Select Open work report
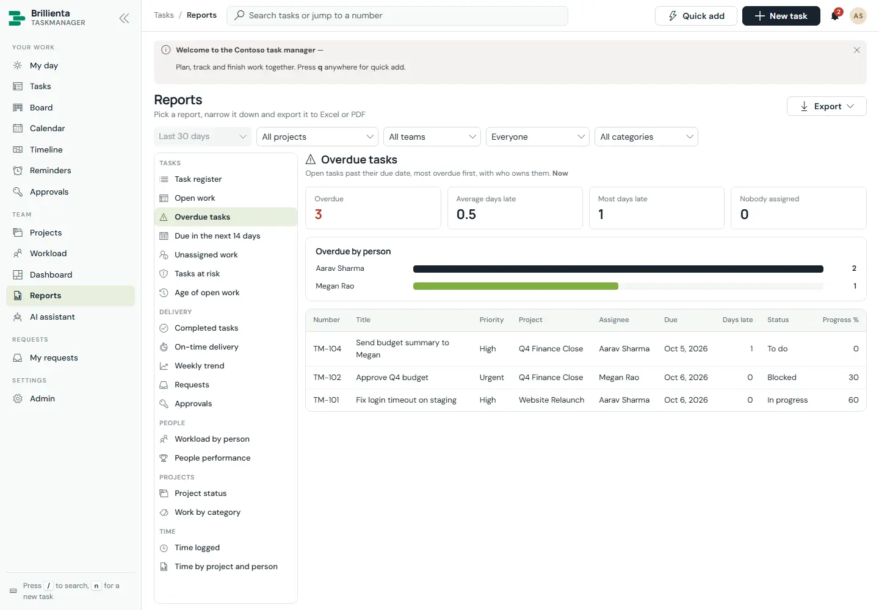The width and height of the screenshot is (879, 610). click(x=226, y=198)
